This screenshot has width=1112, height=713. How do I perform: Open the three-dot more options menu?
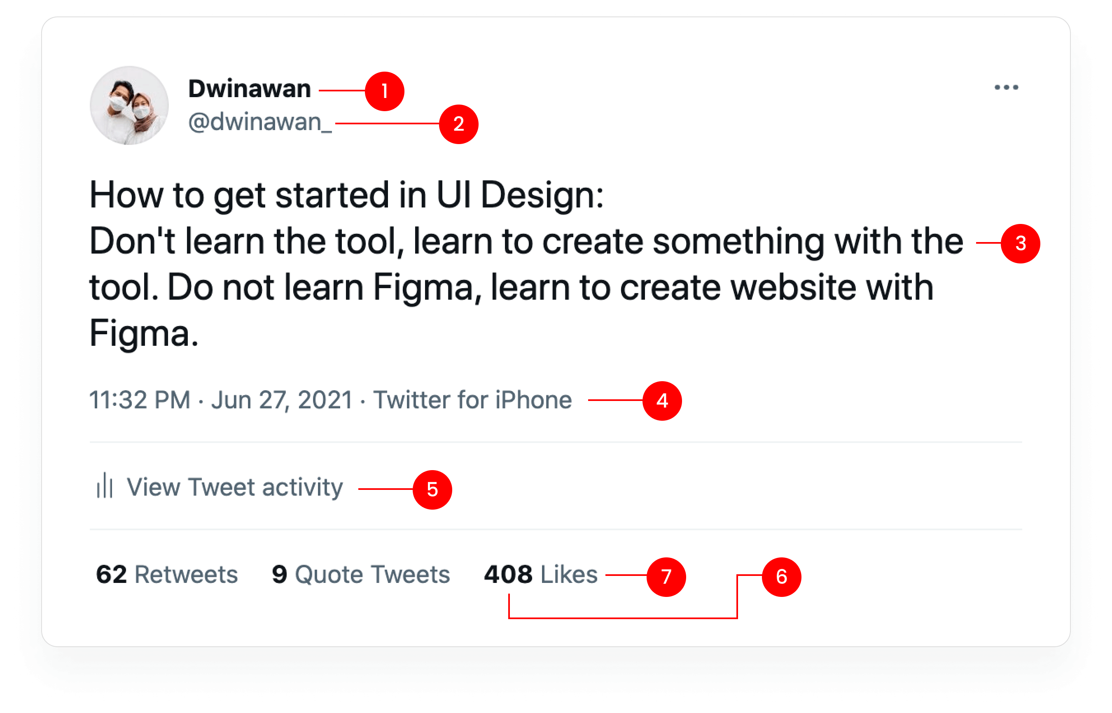pyautogui.click(x=1006, y=88)
